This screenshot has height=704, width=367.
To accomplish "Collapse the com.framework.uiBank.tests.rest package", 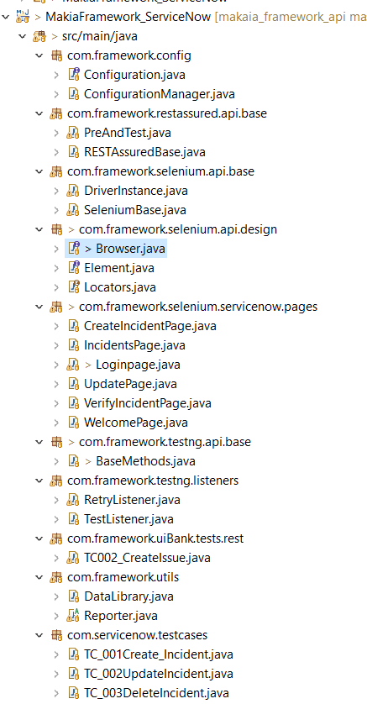I will (39, 539).
